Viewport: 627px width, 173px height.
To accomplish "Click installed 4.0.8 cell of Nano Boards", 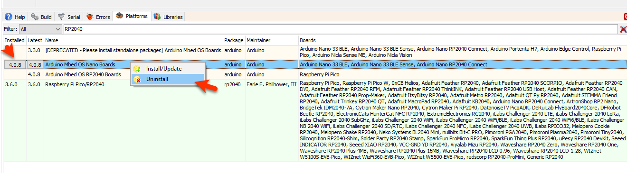I will 15,64.
